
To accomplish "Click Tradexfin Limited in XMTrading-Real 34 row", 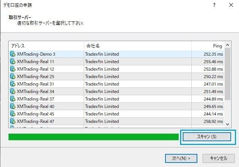I will [102, 92].
